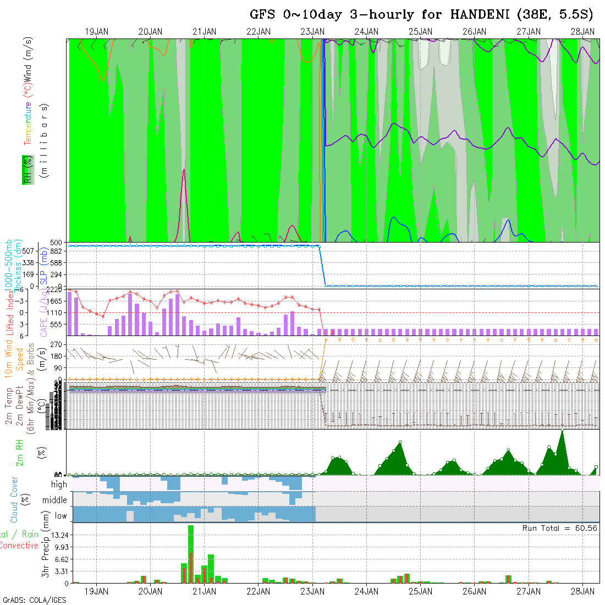Click the 'Lifted Index' axis title

click(x=10, y=312)
